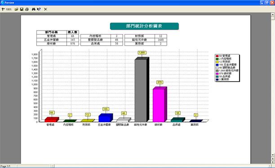This screenshot has width=275, height=168.
Task: Activate the What's This help cursor icon
Action: [x=39, y=9]
